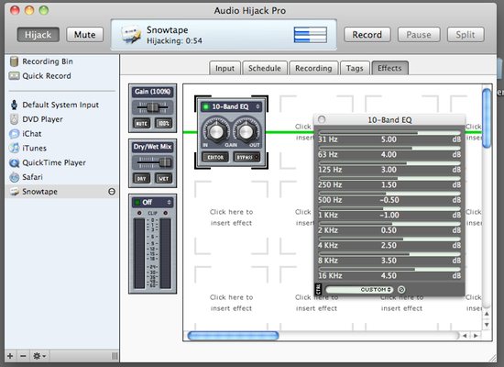This screenshot has height=367, width=504.
Task: Open the EQ Editor button
Action: (x=215, y=157)
